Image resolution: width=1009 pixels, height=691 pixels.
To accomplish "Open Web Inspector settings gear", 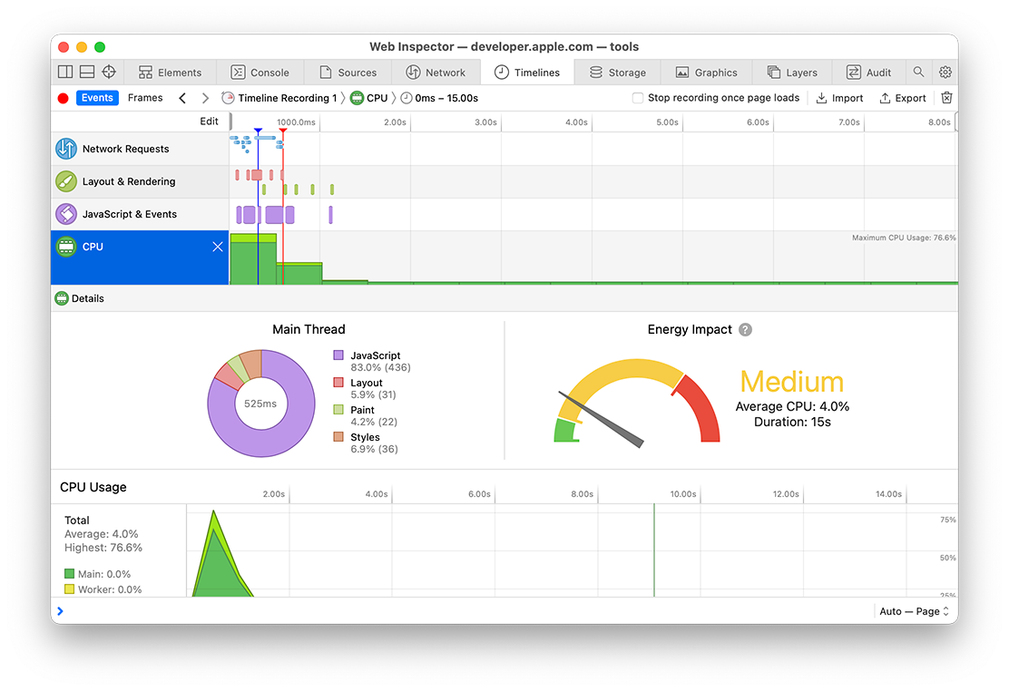I will [x=945, y=73].
